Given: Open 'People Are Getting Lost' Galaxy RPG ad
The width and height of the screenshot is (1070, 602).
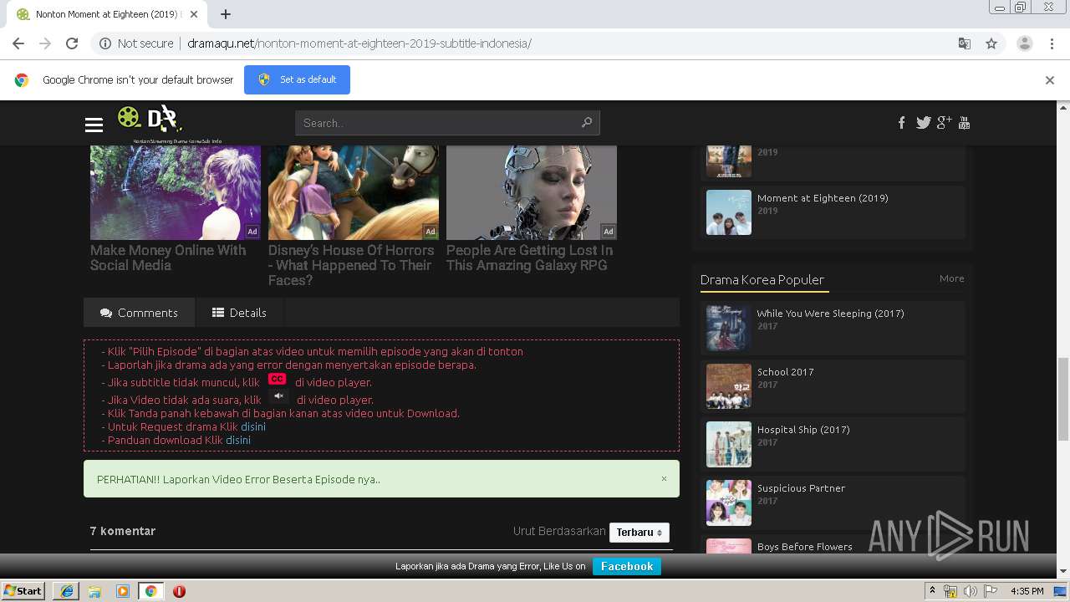Looking at the screenshot, I should click(x=529, y=258).
